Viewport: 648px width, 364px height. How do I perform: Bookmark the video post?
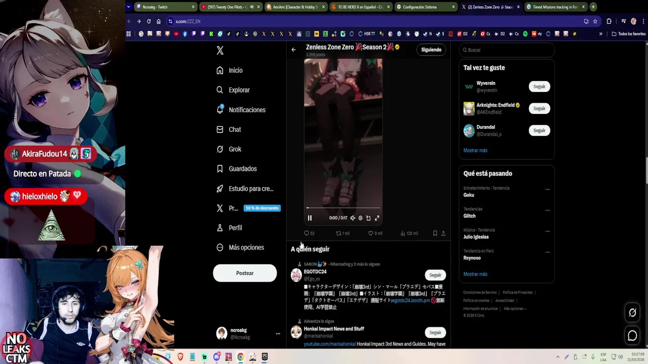pyautogui.click(x=435, y=233)
